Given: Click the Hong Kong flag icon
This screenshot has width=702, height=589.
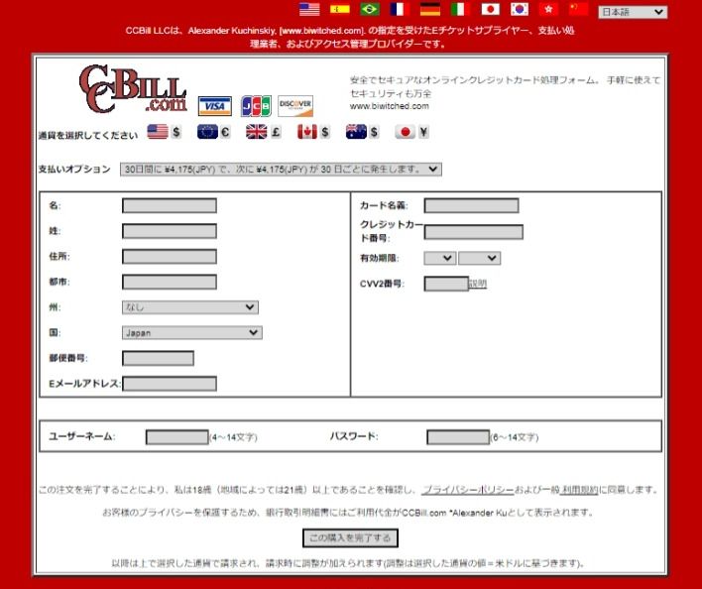Looking at the screenshot, I should [x=548, y=10].
